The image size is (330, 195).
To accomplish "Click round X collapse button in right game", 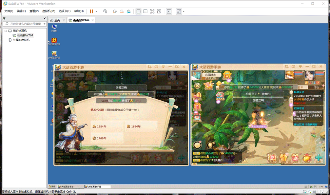I will tap(197, 86).
